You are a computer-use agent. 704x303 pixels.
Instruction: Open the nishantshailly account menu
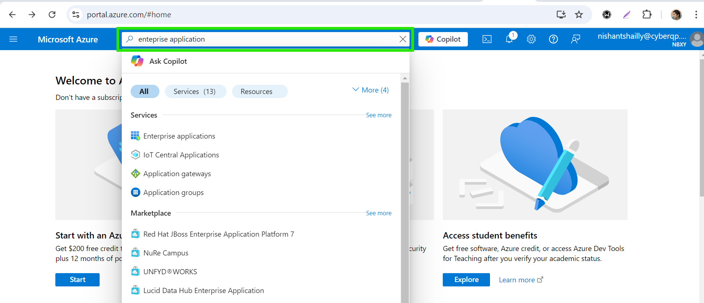pos(642,39)
